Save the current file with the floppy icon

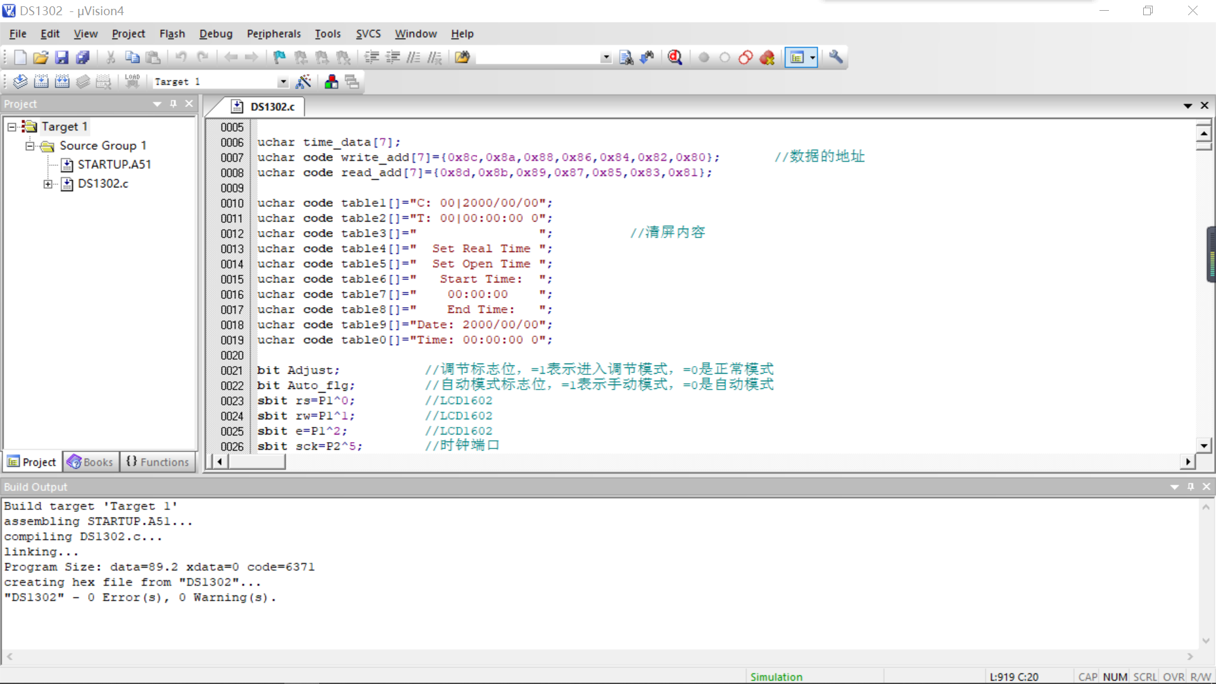click(x=61, y=58)
